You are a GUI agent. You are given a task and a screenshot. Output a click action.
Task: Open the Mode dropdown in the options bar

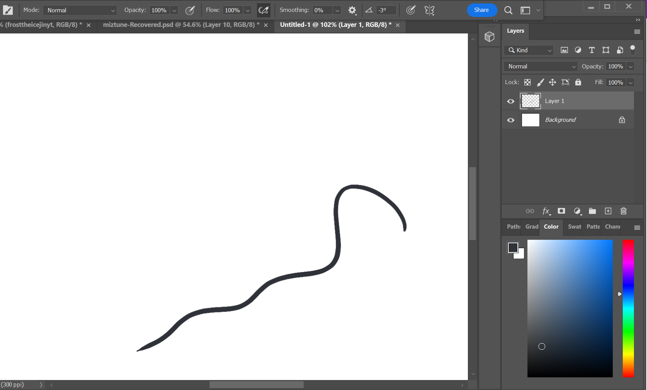click(80, 10)
